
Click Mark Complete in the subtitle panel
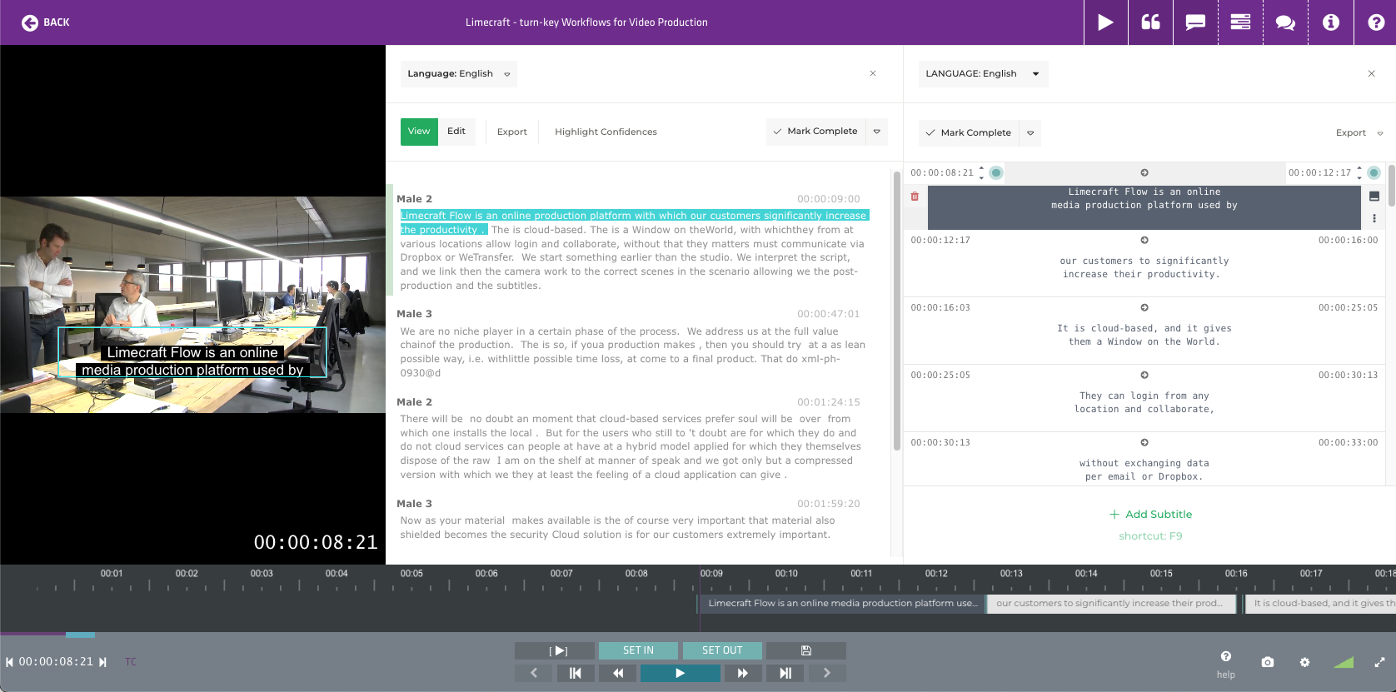click(969, 132)
